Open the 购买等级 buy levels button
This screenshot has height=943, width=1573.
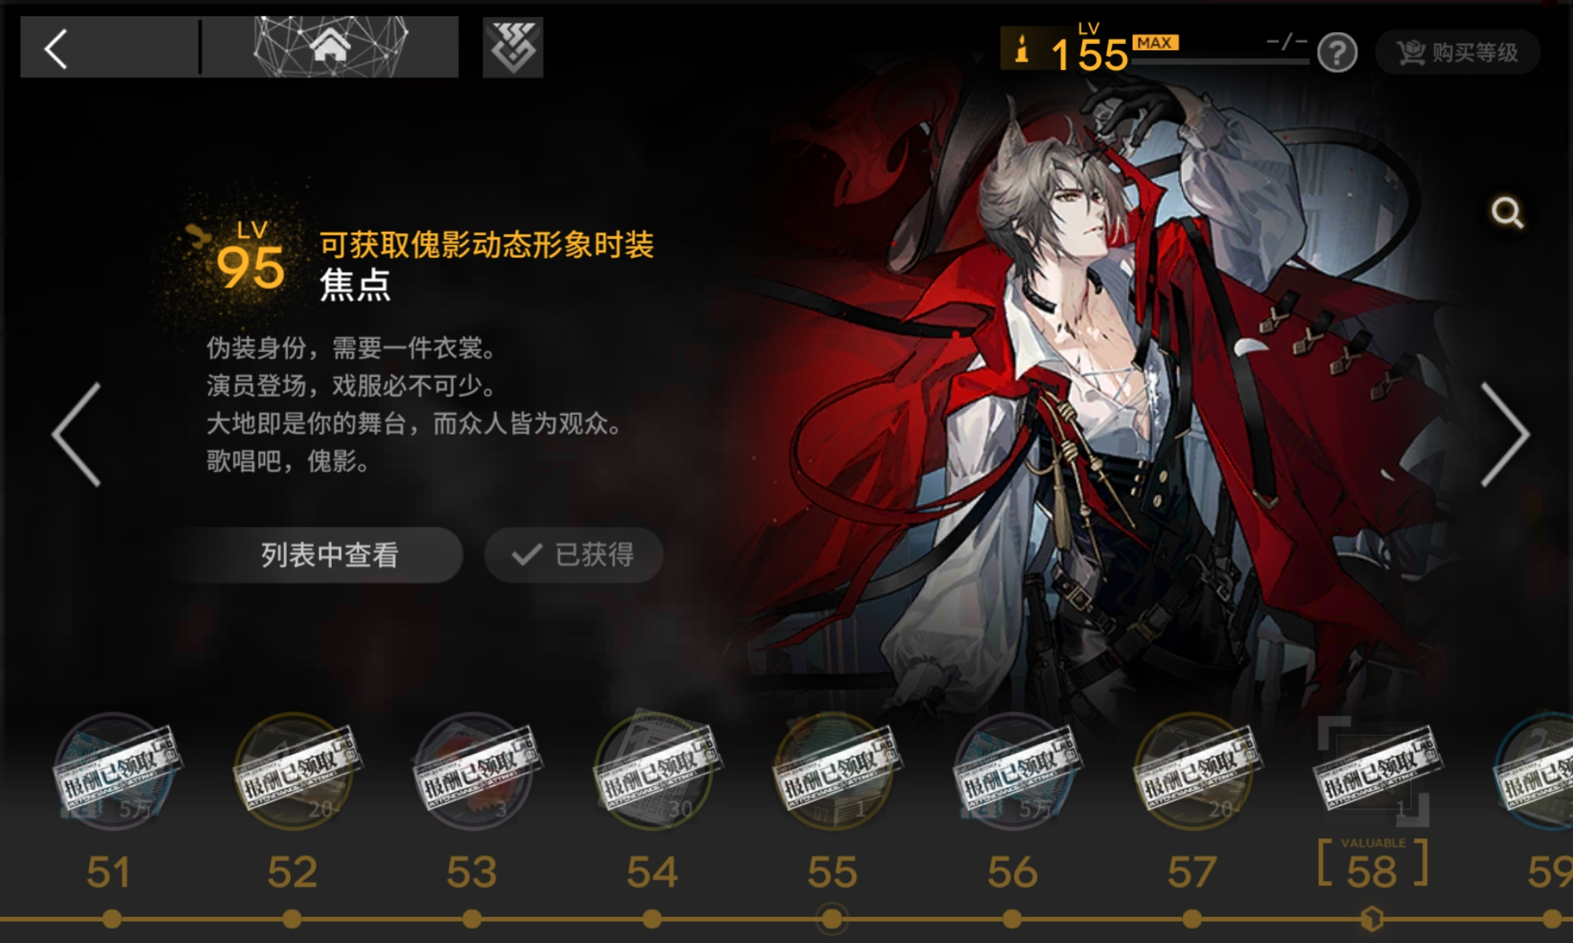click(1457, 53)
